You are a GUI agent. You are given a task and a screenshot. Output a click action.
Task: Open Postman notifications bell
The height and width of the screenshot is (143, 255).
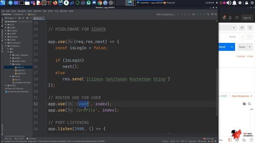230,17
